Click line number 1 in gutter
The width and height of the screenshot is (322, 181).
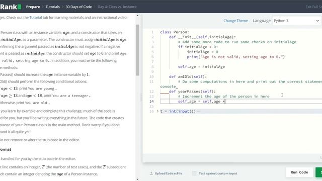152,32
